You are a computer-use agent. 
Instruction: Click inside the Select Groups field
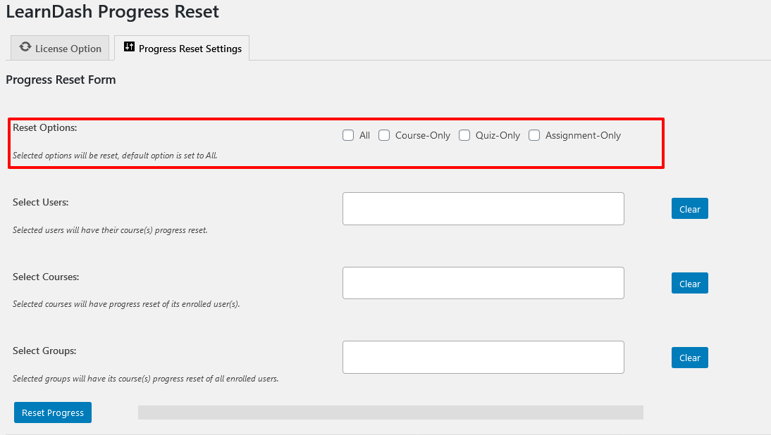pyautogui.click(x=483, y=357)
